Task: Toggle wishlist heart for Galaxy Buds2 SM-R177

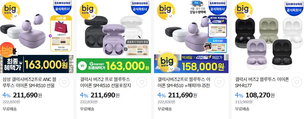Action: [297, 82]
